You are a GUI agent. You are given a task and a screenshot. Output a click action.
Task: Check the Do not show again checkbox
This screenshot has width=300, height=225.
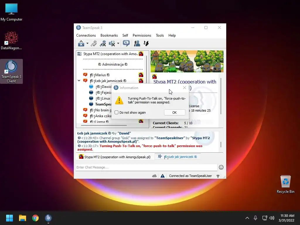[x=116, y=112]
